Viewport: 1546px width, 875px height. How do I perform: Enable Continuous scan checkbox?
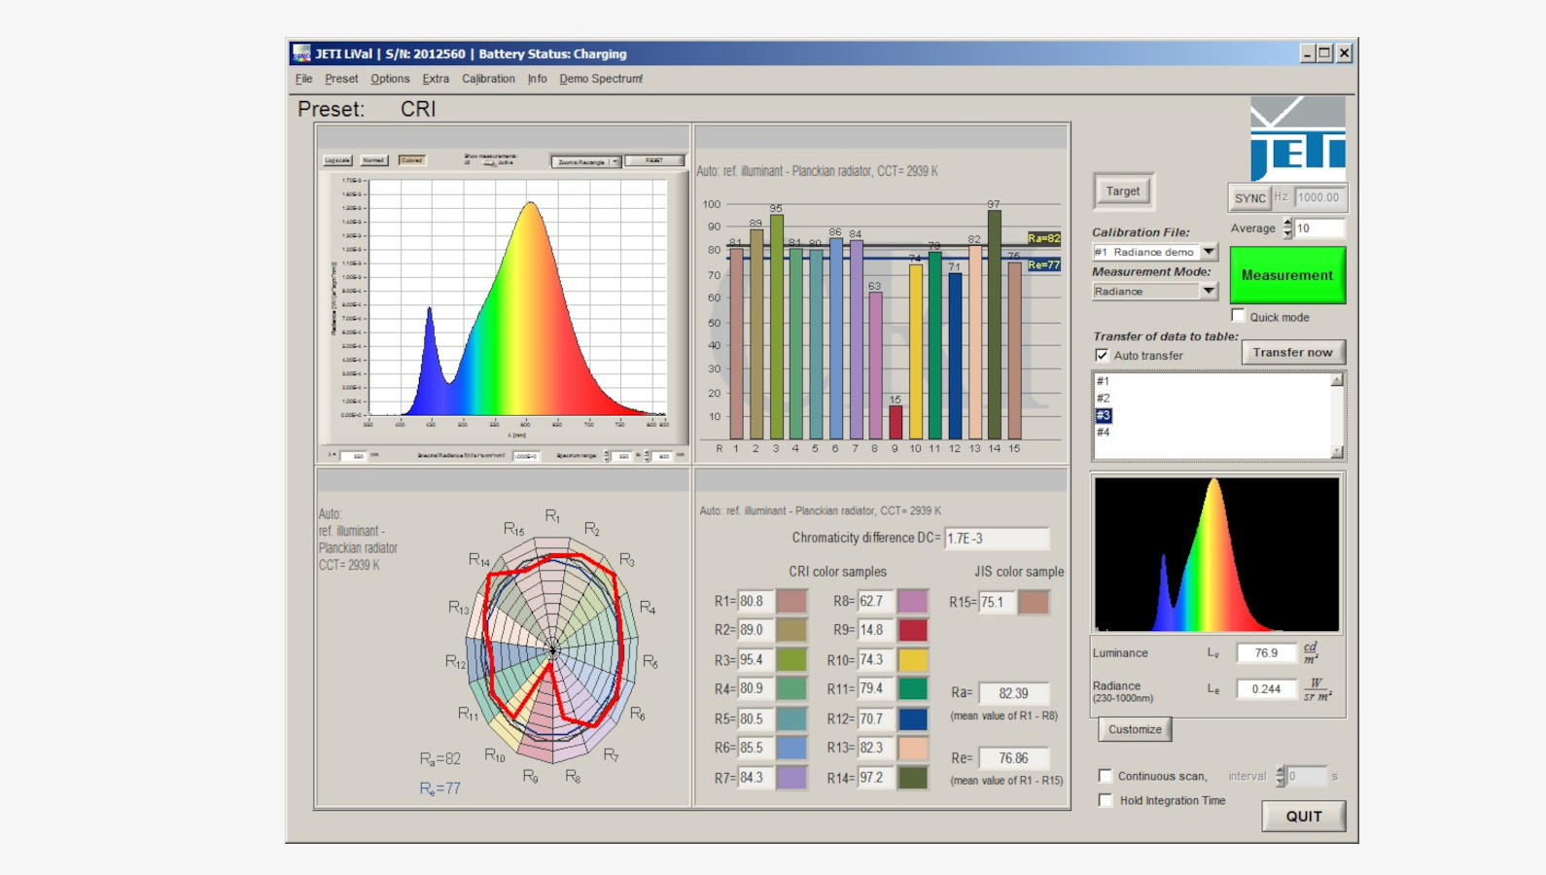point(1105,776)
